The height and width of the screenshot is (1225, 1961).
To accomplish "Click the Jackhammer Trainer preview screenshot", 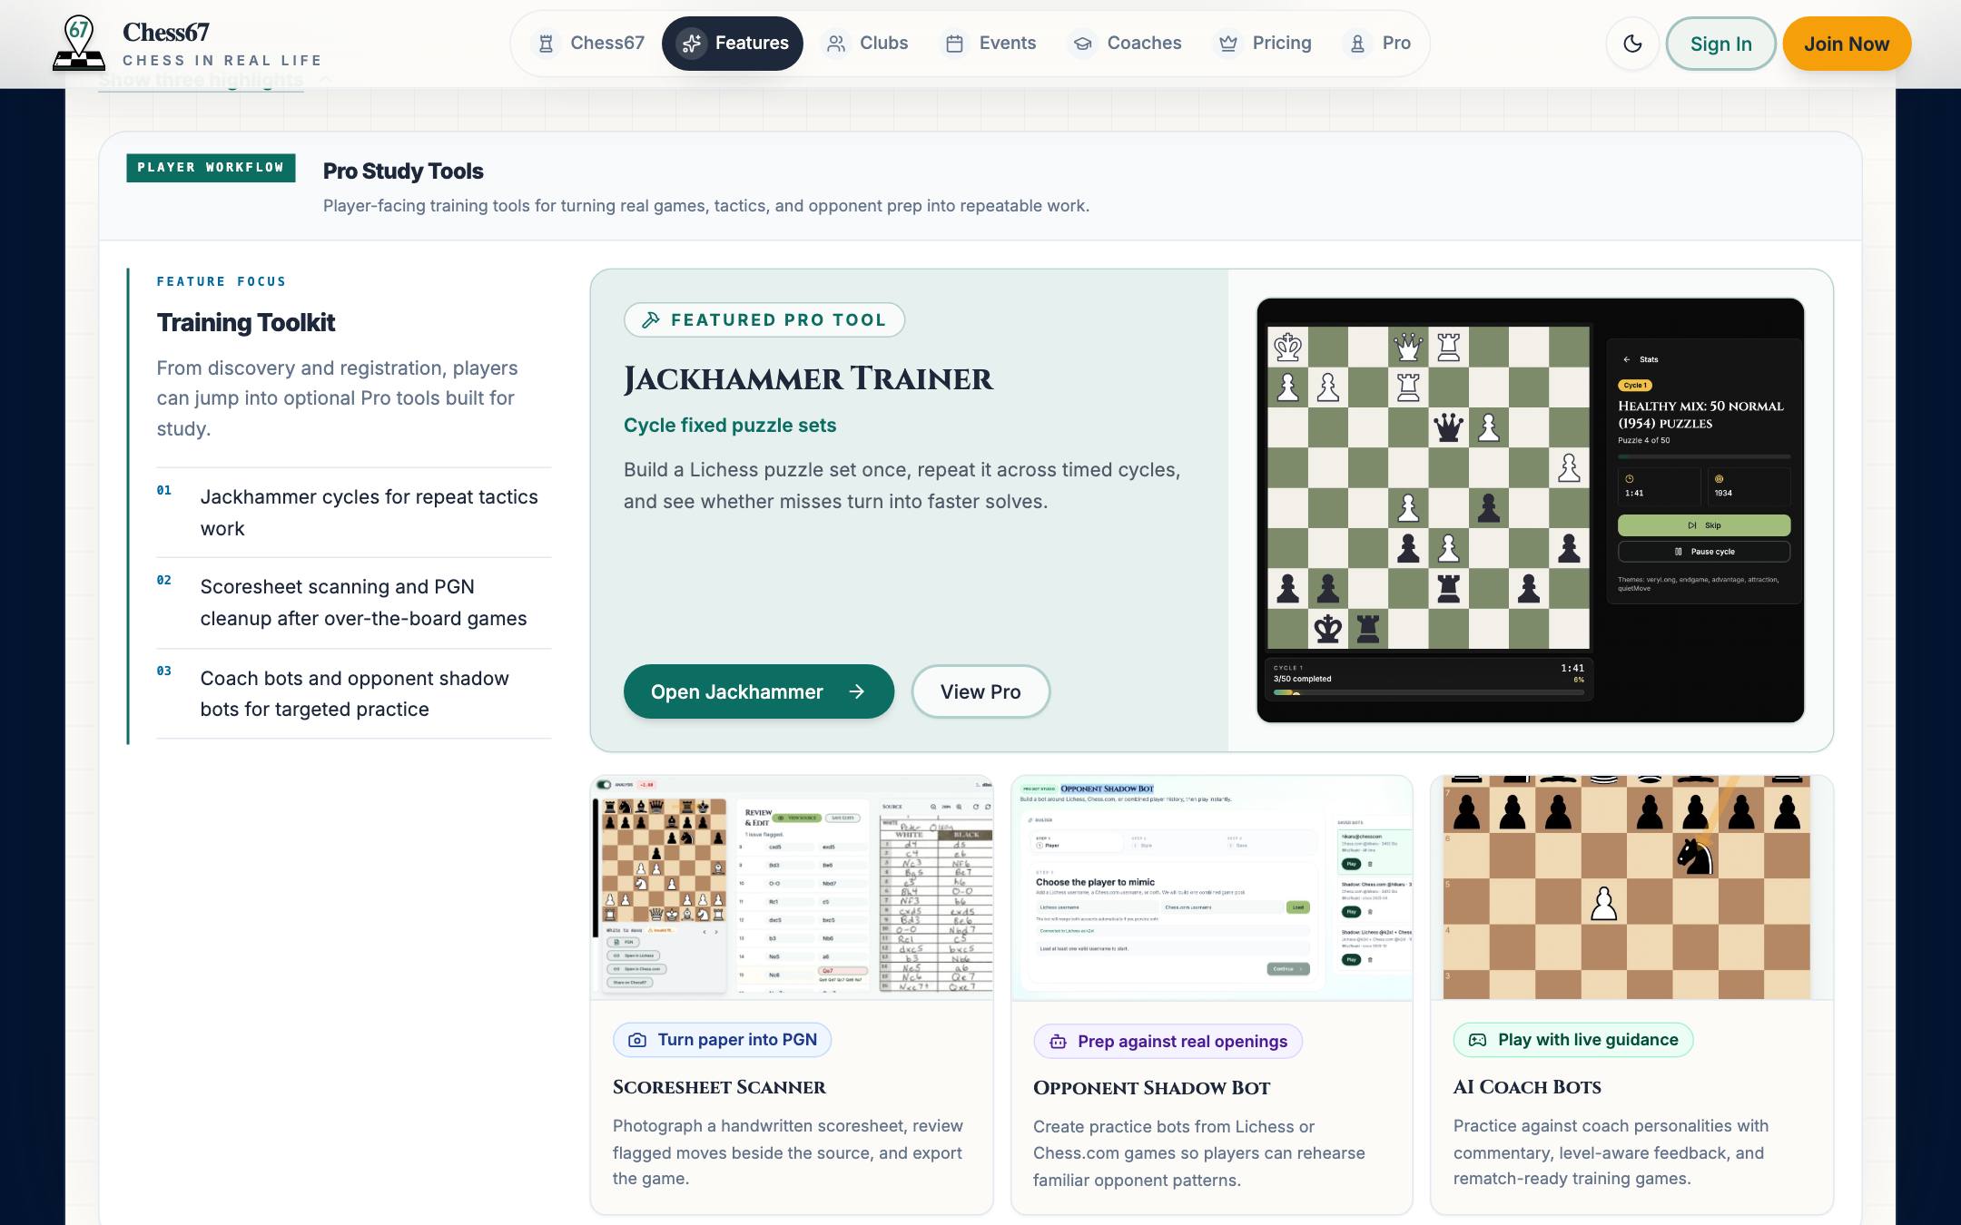I will pyautogui.click(x=1530, y=510).
